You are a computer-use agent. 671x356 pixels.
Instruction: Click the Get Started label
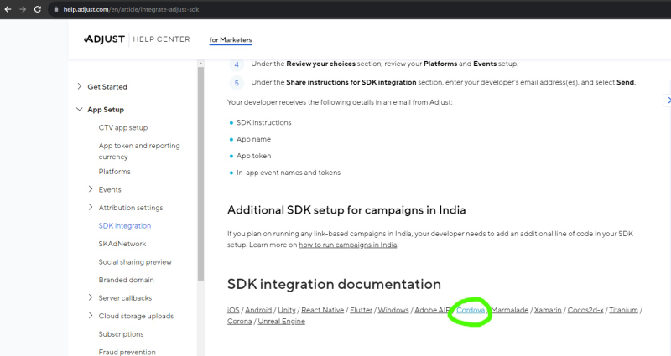(x=107, y=87)
